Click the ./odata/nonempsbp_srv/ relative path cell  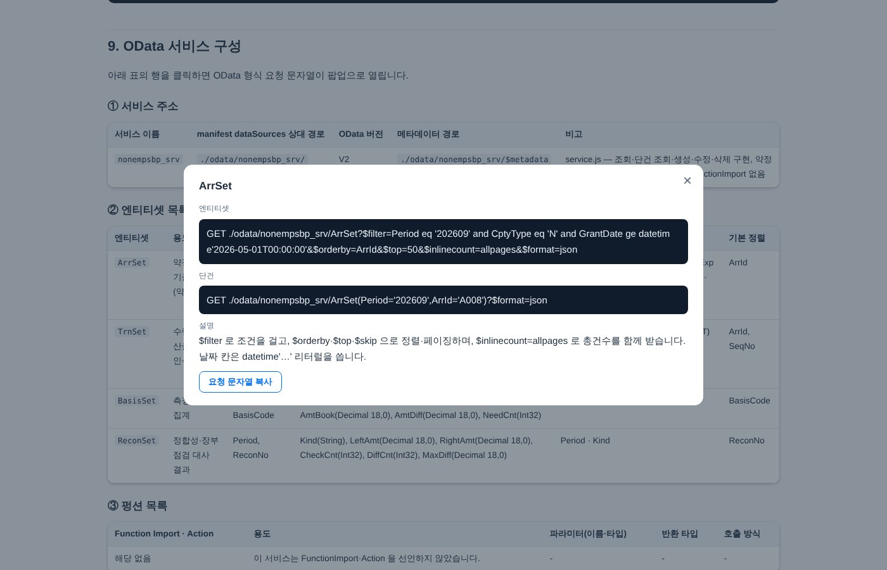point(252,159)
